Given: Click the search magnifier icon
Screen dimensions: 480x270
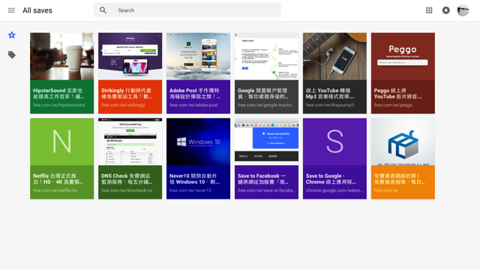Looking at the screenshot, I should tap(103, 10).
